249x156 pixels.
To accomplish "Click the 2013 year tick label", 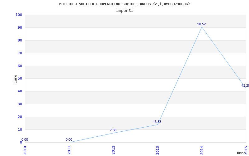I will 157,150.
